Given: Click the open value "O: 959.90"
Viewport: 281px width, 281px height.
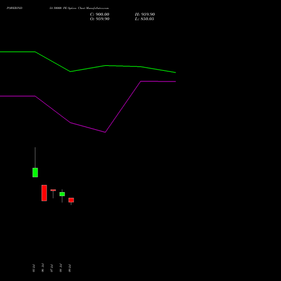Looking at the screenshot, I should tap(99, 19).
